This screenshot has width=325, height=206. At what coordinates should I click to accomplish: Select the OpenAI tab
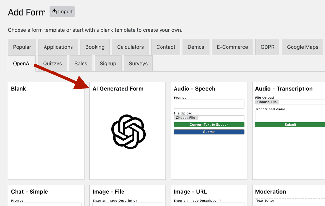point(22,63)
